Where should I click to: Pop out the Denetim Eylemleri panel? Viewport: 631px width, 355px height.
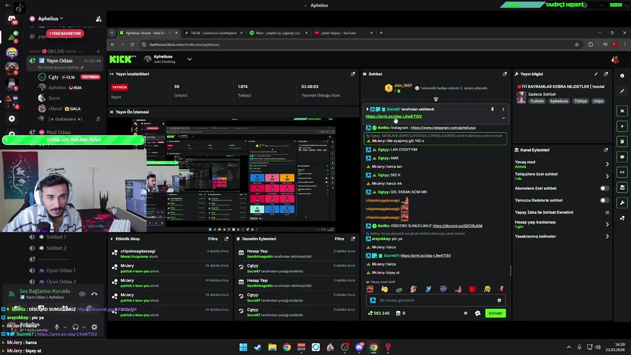tap(352, 239)
